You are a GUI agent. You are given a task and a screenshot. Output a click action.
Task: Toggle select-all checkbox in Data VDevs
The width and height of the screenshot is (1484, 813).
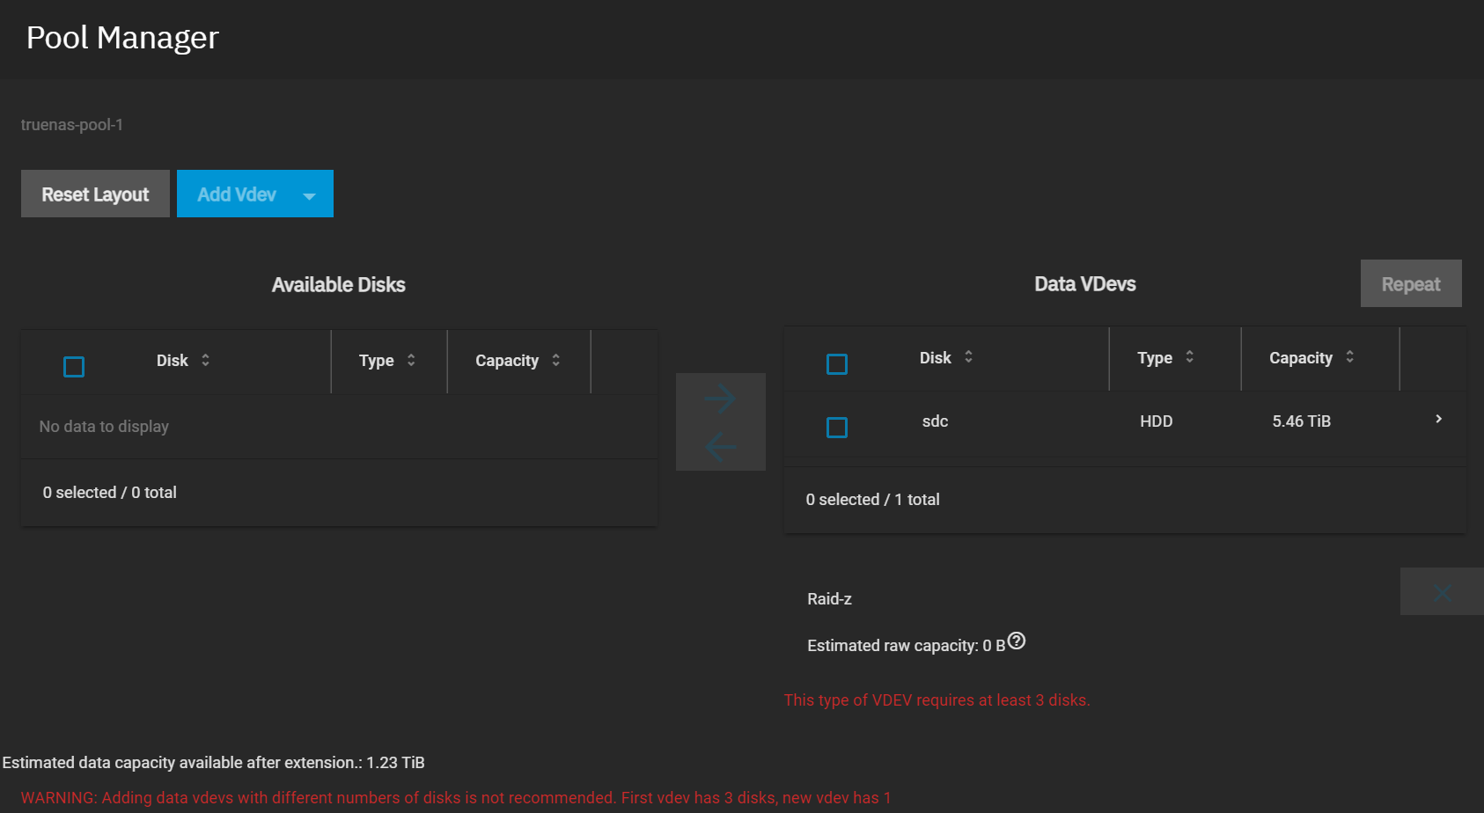coord(837,364)
